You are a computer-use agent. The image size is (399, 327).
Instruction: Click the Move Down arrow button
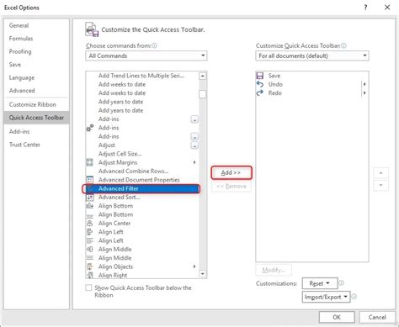tap(380, 185)
